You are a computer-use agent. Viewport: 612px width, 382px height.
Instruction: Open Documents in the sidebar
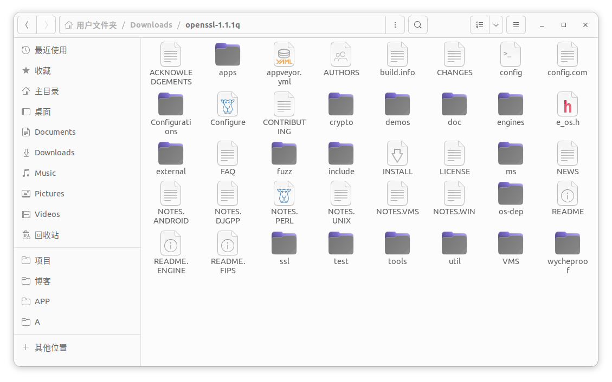[x=78, y=132]
